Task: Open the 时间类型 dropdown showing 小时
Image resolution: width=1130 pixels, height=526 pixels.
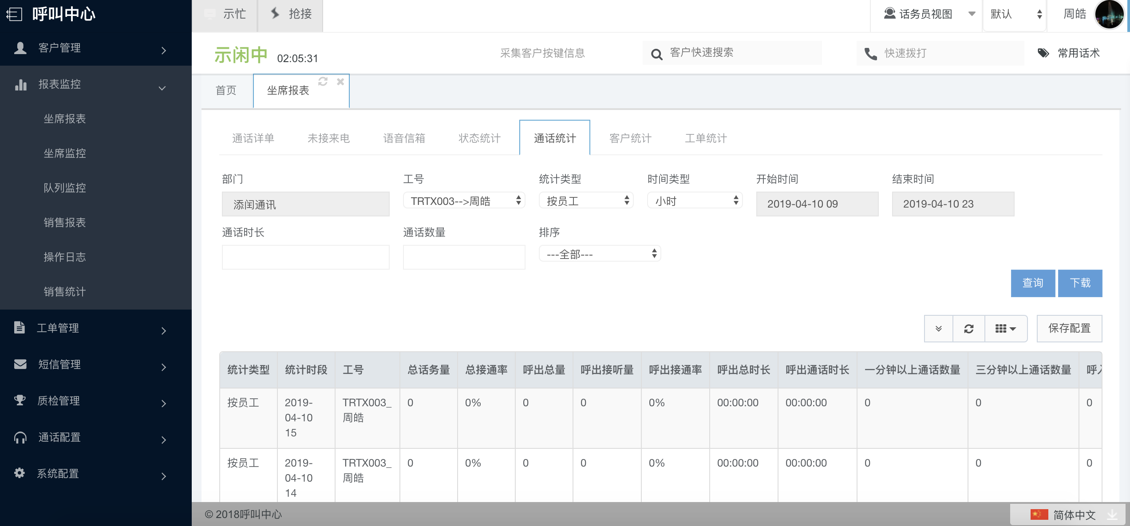Action: 694,201
